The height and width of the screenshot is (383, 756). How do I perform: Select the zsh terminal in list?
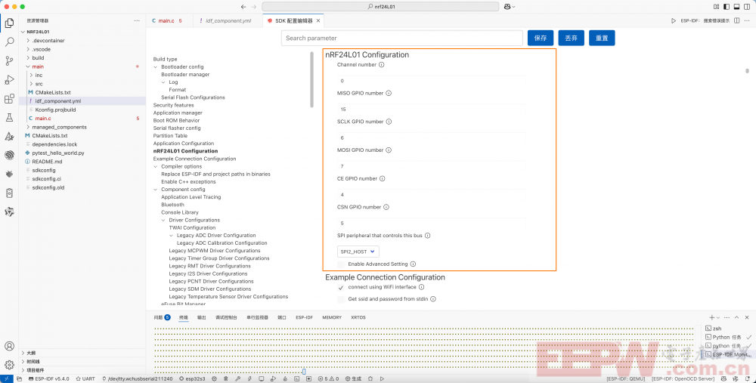tap(717, 329)
